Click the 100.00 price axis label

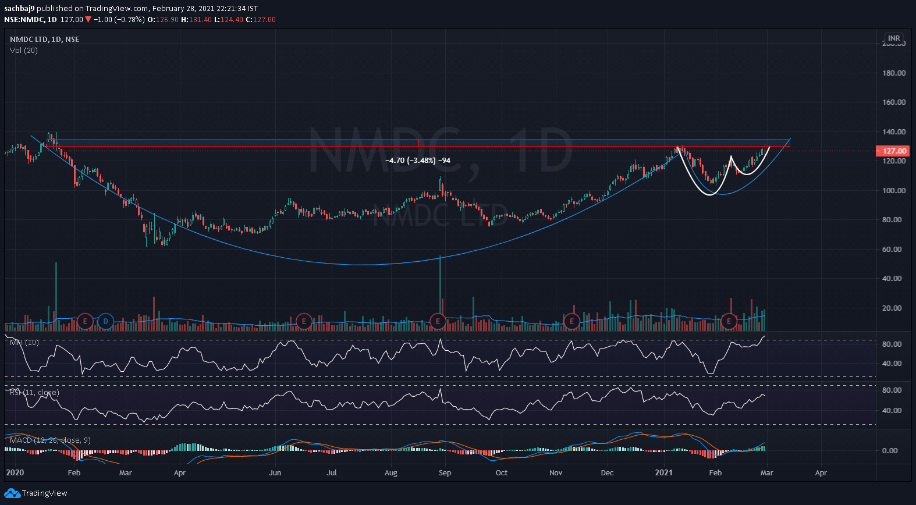click(894, 190)
